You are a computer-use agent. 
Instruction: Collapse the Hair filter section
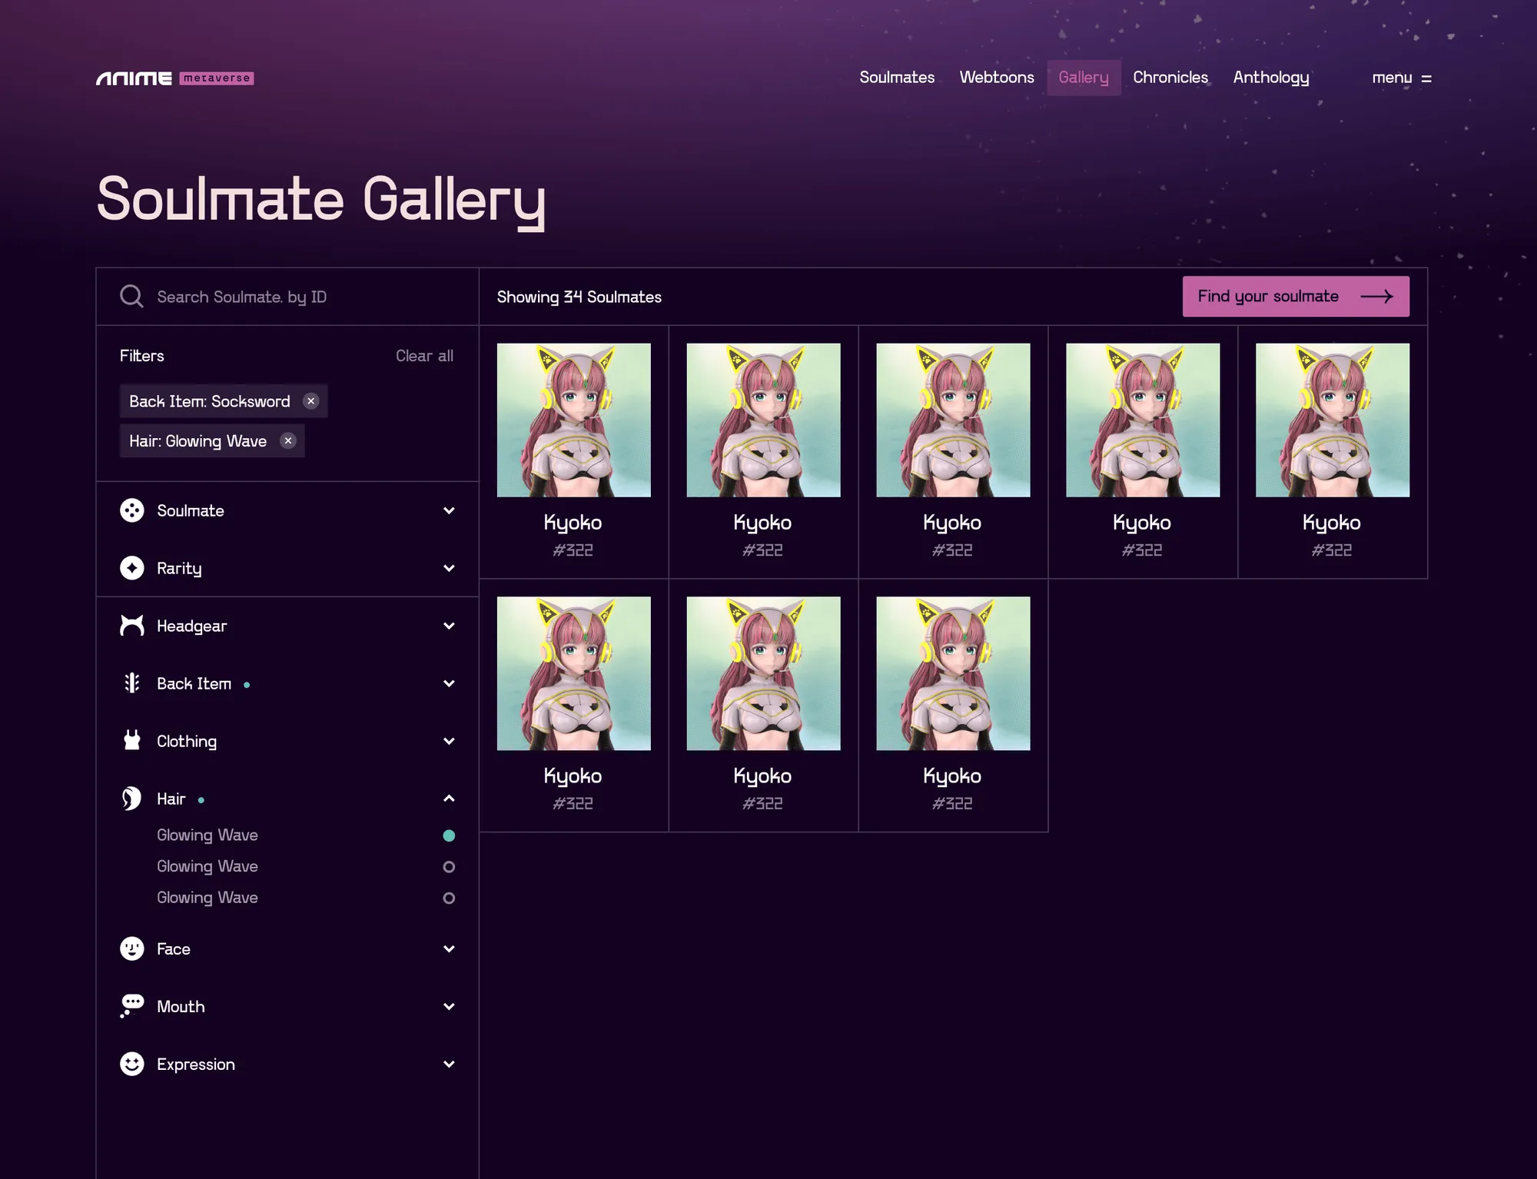coord(449,799)
